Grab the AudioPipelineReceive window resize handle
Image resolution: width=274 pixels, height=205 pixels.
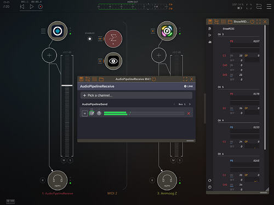(190, 140)
